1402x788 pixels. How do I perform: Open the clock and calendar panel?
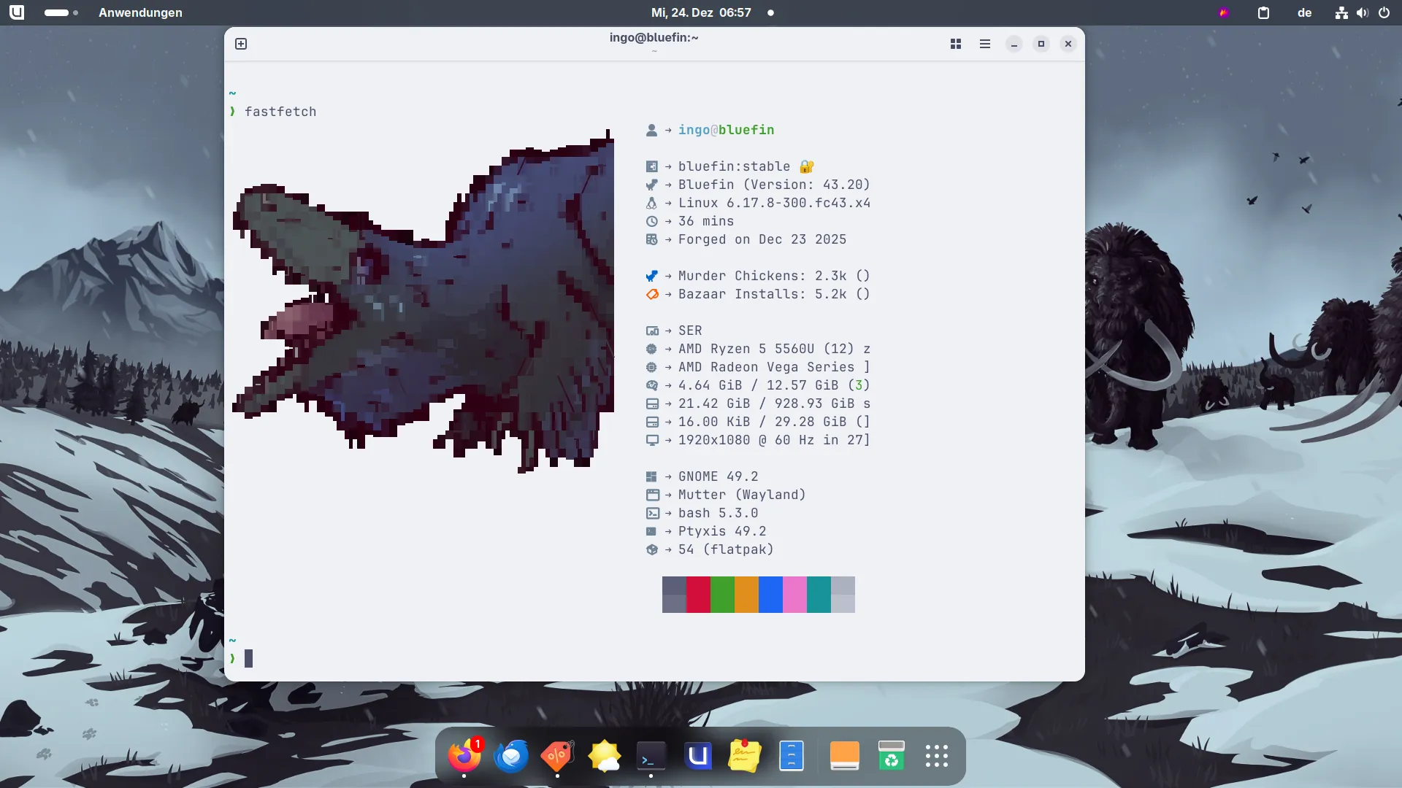point(701,12)
